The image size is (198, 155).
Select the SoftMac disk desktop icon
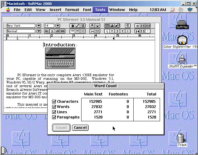click(x=182, y=25)
